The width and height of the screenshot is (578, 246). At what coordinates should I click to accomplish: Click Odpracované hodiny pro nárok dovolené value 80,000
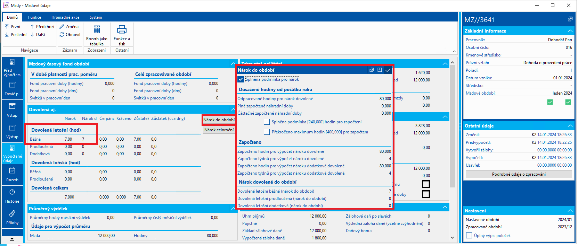click(385, 99)
